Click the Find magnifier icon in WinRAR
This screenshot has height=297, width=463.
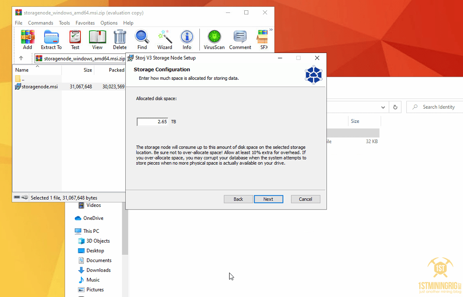[142, 40]
